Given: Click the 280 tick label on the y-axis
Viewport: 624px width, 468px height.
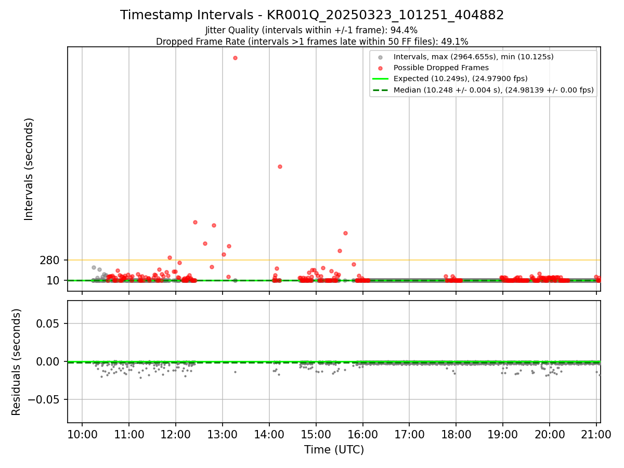Looking at the screenshot, I should tap(50, 260).
